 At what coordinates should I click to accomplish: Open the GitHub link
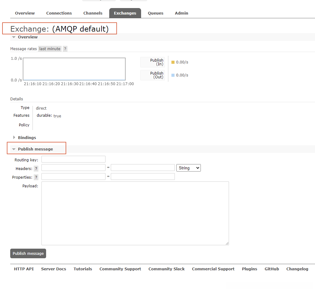tap(272, 269)
